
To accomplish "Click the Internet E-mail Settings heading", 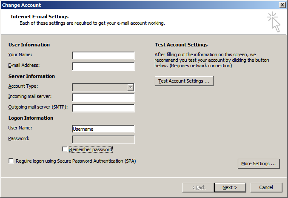I will pos(39,17).
